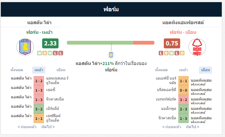Click Aston Villa's first green W form badge
The width and height of the screenshot is (225, 137).
[39, 53]
